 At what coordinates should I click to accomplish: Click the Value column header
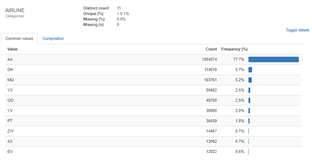click(12, 49)
